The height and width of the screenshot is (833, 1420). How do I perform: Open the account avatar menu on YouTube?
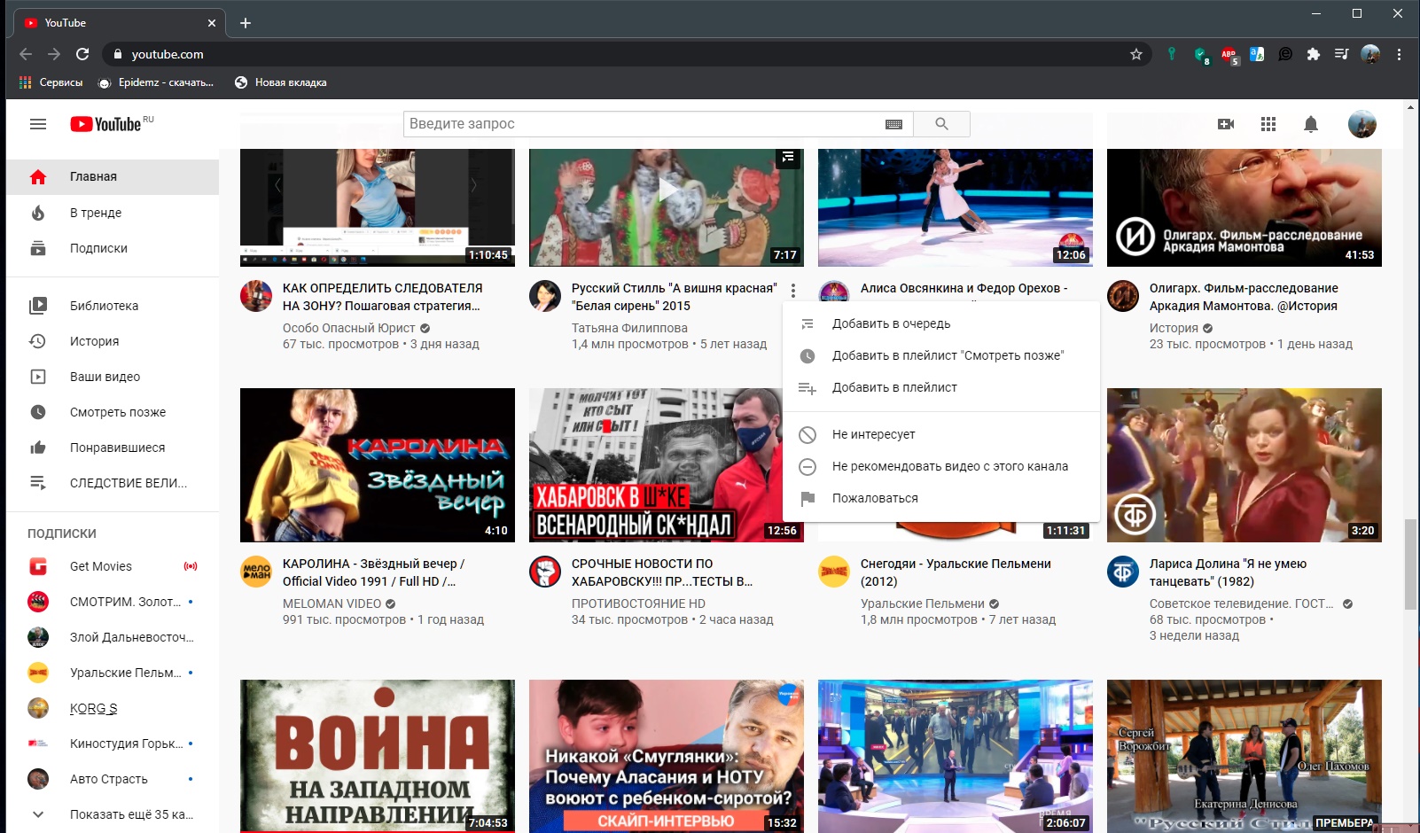[1362, 124]
